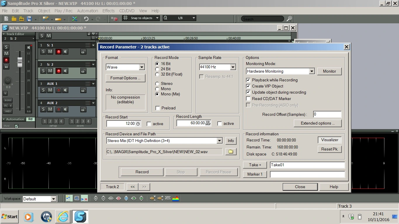Toggle phase invert button in Track Editor
This screenshot has width=399, height=224.
tap(6, 93)
